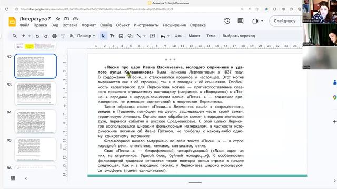Start the Слайд-шоу presentation

(284, 21)
